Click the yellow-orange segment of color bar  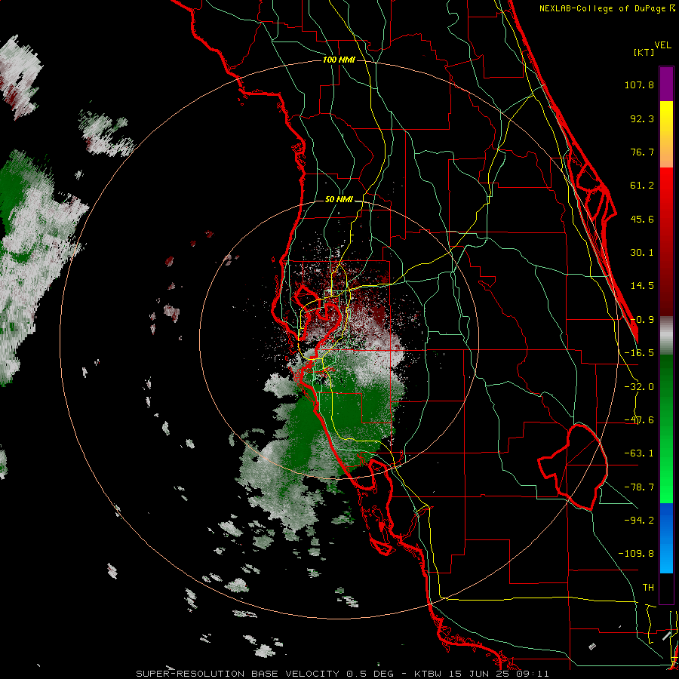point(666,134)
